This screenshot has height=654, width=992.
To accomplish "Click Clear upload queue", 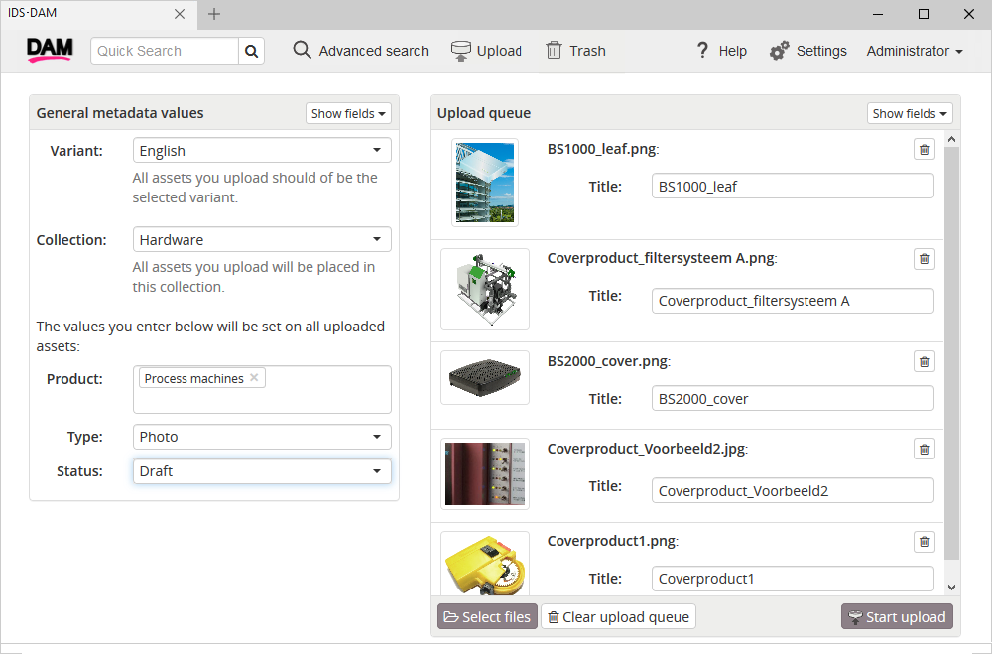I will [618, 616].
